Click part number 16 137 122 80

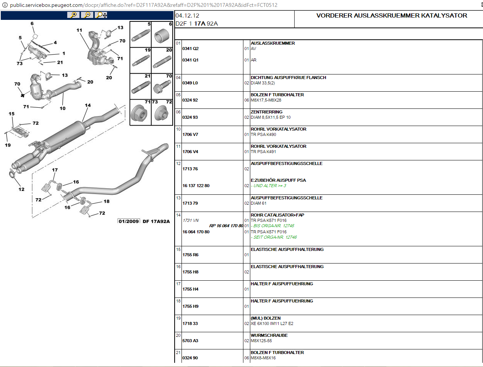(196, 186)
